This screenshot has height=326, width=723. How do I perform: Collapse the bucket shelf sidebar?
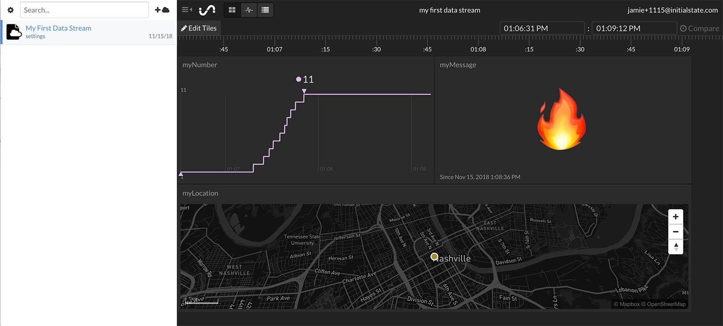pyautogui.click(x=187, y=9)
